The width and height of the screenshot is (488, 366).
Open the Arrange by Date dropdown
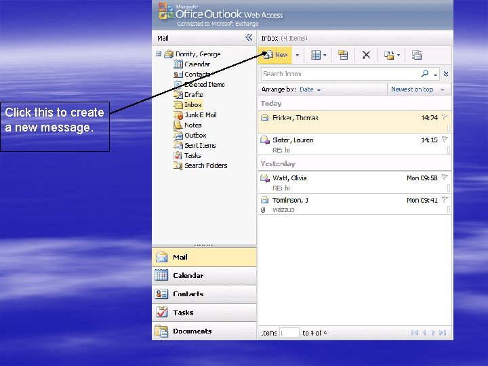(310, 89)
